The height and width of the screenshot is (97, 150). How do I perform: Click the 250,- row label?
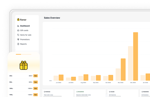coord(11,76)
